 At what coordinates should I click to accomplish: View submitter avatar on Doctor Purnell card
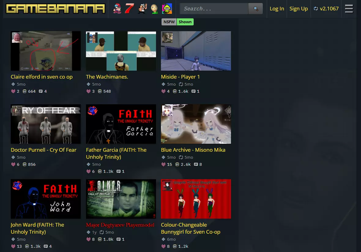click(17, 111)
